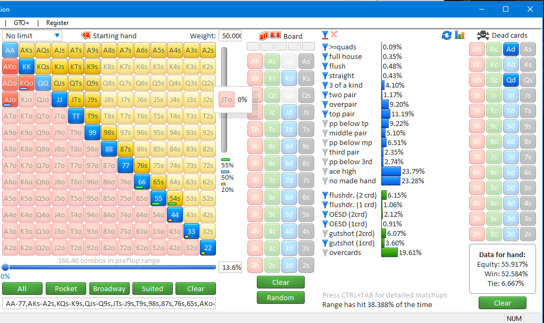Select the Kd card on the board
The width and height of the screenshot is (544, 323).
[x=289, y=78]
